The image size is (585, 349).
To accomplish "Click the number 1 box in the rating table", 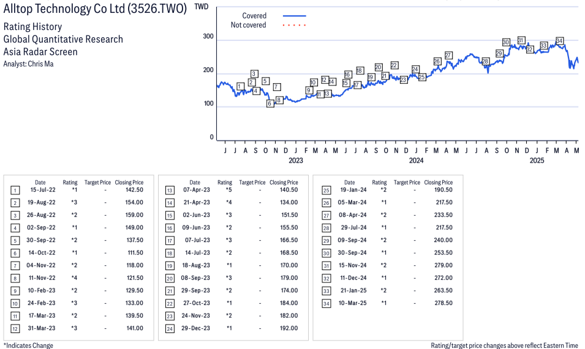I will click(x=15, y=191).
